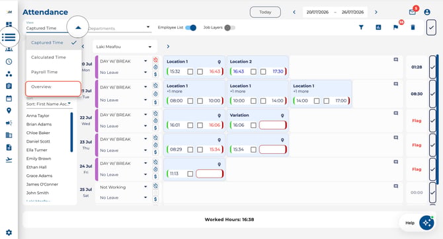Open the Laki Meafou employee dropdown

coord(124,47)
